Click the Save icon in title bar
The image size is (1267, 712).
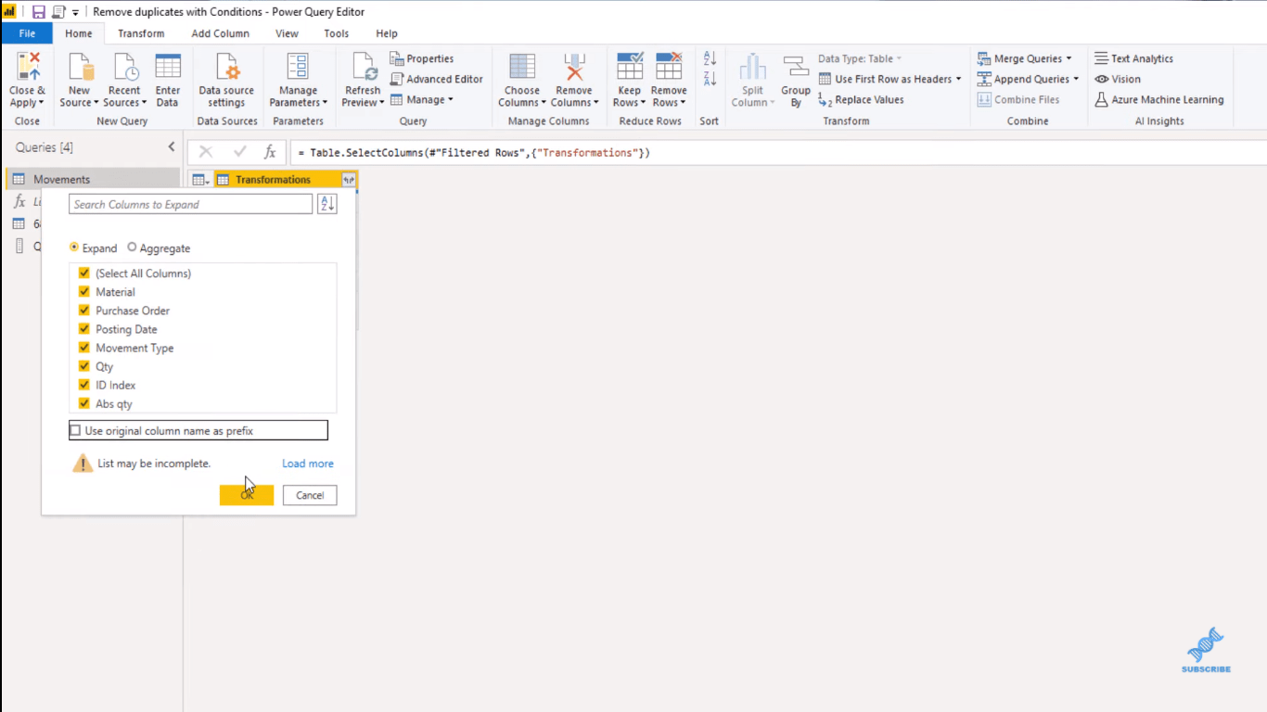[39, 12]
